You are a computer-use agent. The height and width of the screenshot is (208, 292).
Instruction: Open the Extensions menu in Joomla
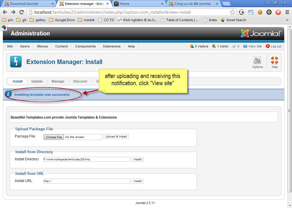111,46
